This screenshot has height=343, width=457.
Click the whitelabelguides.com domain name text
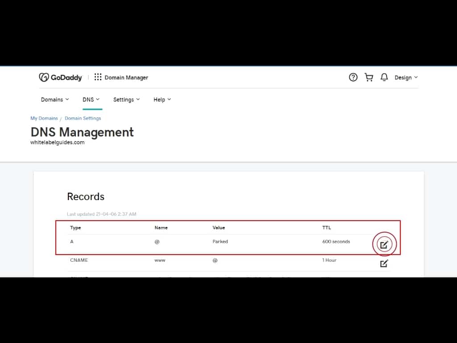coord(58,142)
